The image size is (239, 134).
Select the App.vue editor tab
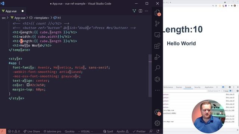point(13,11)
